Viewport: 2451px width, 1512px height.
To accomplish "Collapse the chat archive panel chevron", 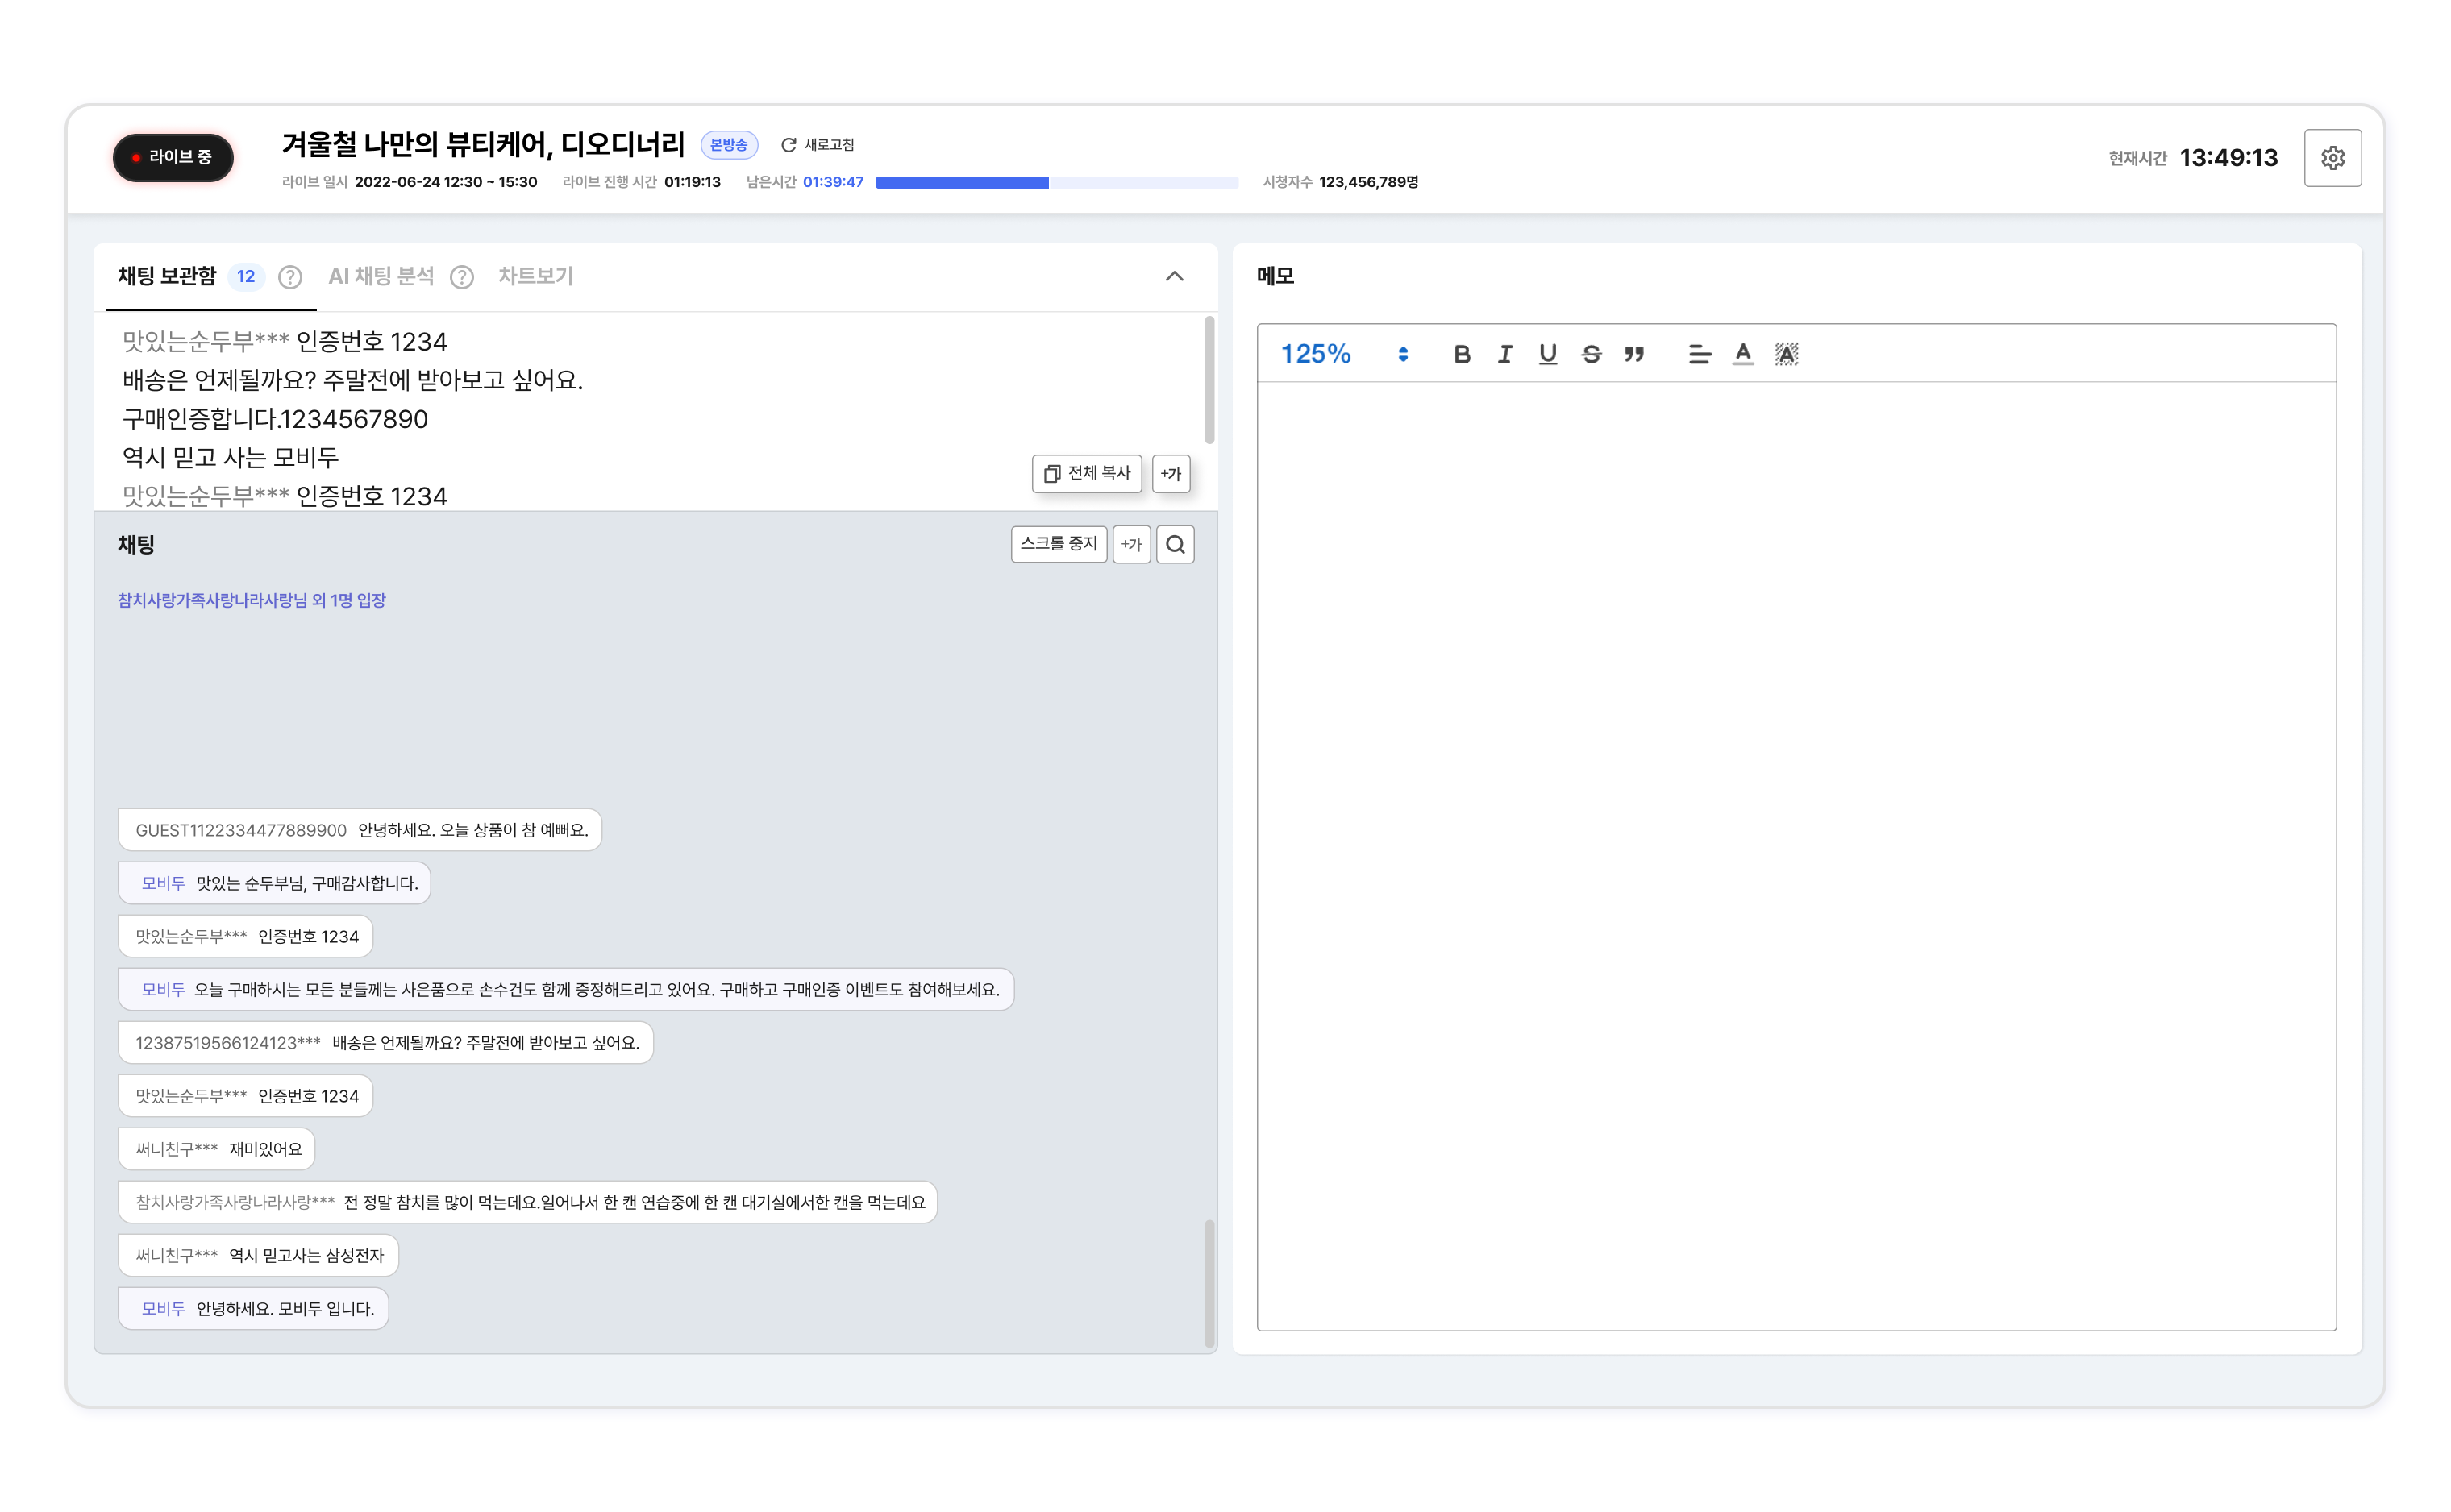I will pos(1175,277).
